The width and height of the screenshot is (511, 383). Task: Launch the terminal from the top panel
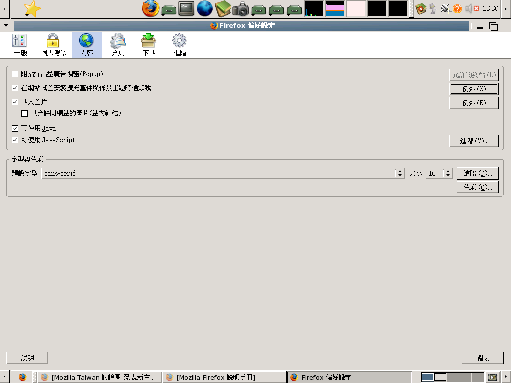187,9
